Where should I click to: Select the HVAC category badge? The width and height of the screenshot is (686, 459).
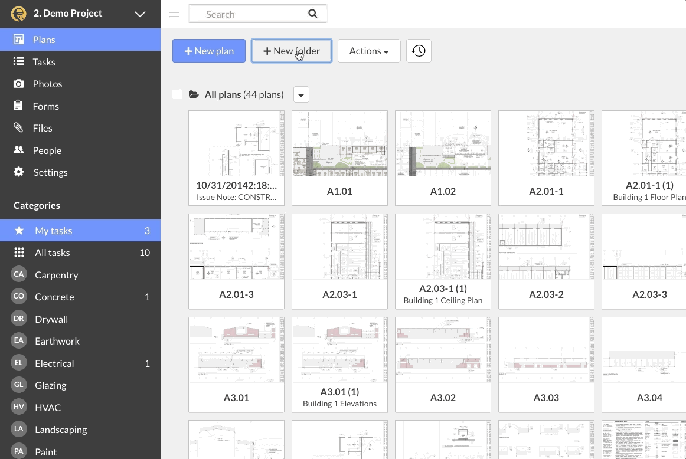pyautogui.click(x=19, y=408)
